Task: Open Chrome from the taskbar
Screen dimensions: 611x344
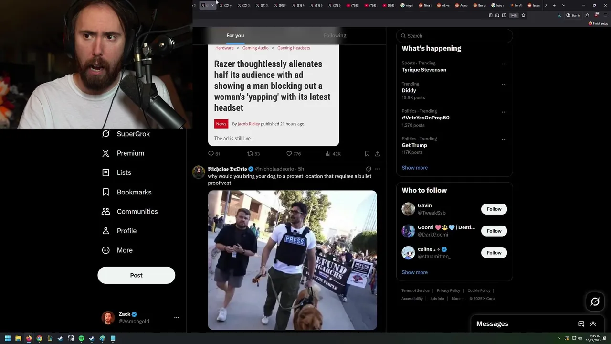Action: click(39, 338)
